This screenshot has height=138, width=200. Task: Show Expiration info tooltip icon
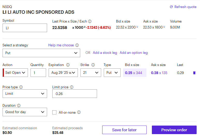[68, 65]
